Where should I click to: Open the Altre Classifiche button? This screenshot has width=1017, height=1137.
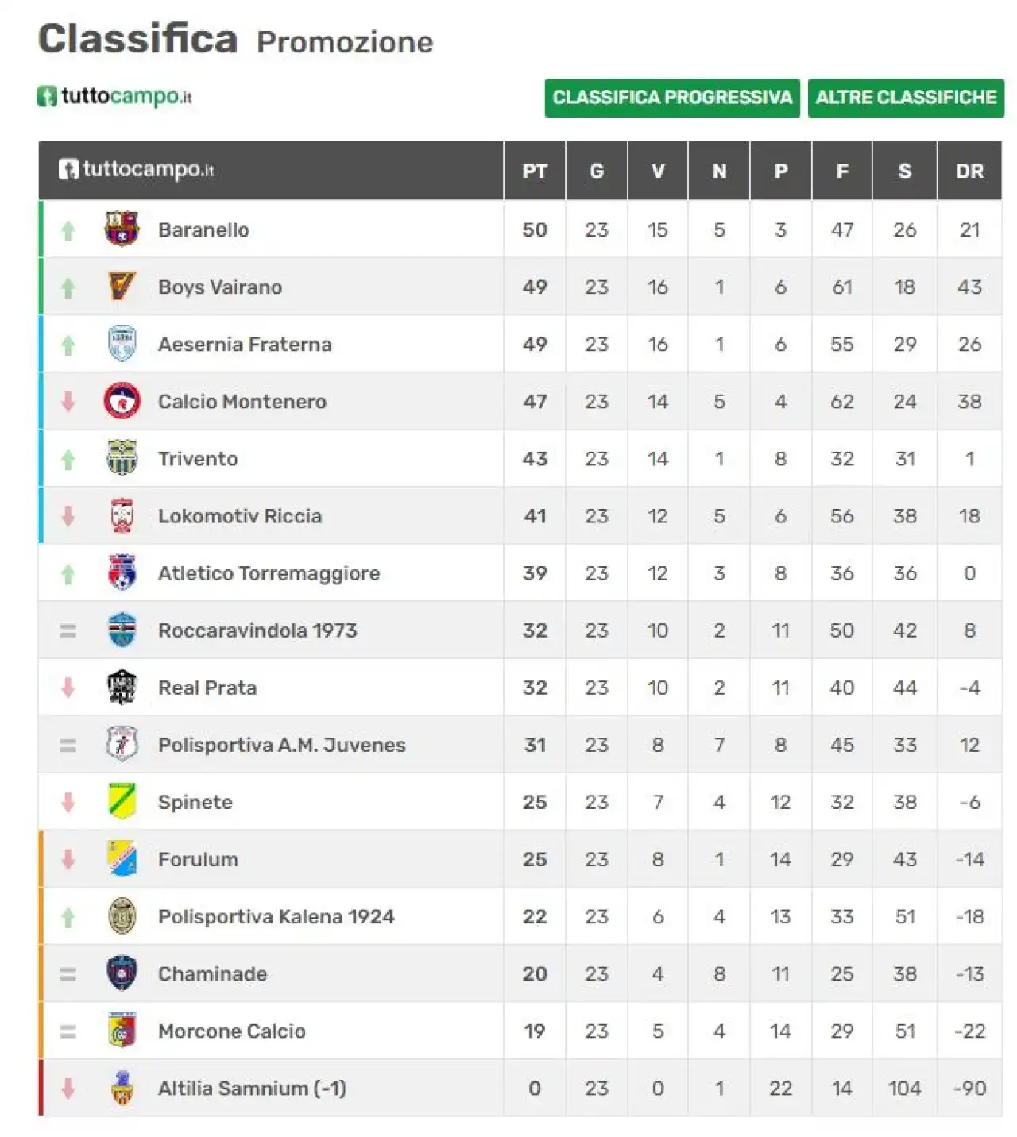coord(906,98)
